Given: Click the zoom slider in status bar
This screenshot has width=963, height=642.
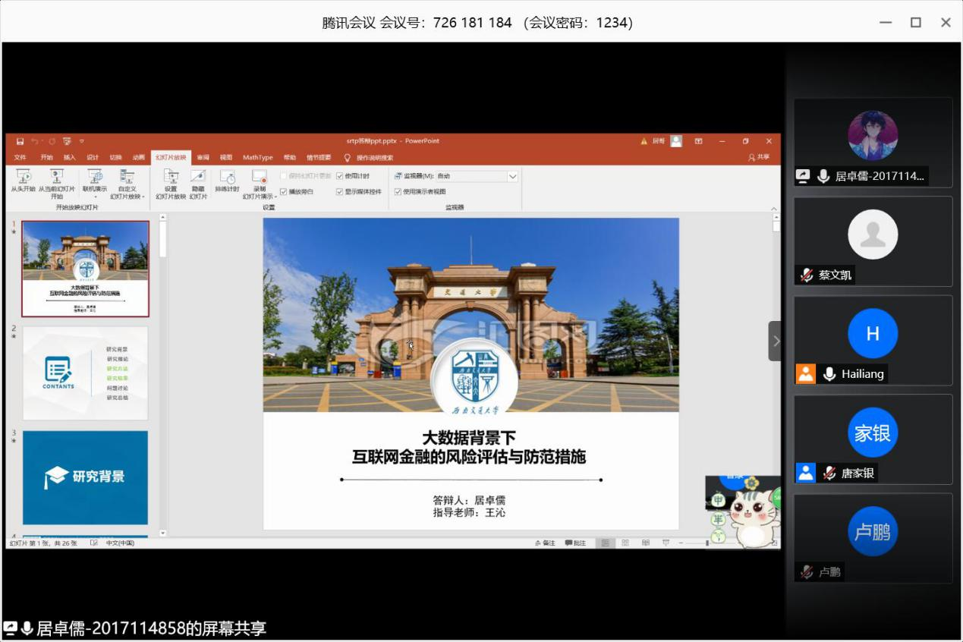Looking at the screenshot, I should coord(707,543).
